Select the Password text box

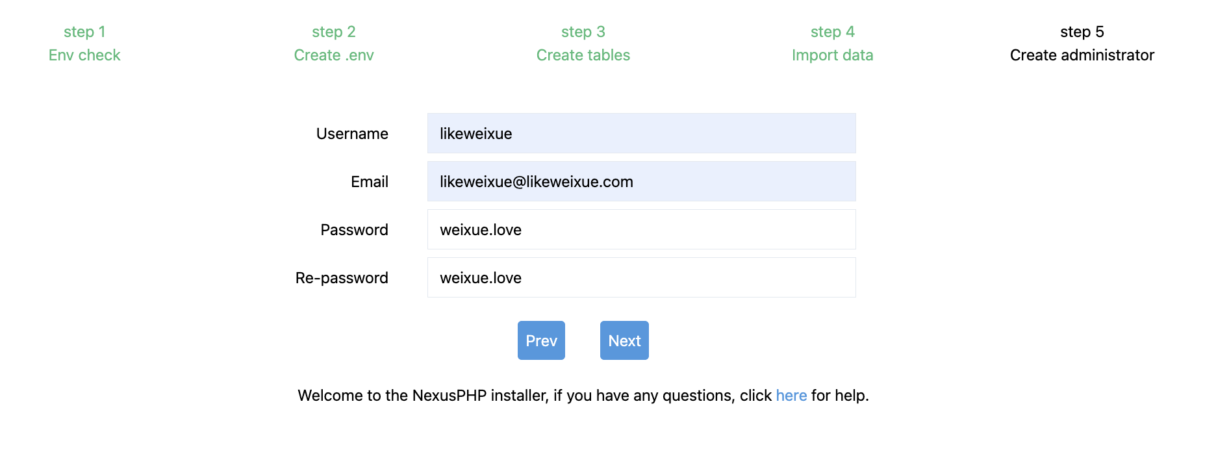641,229
